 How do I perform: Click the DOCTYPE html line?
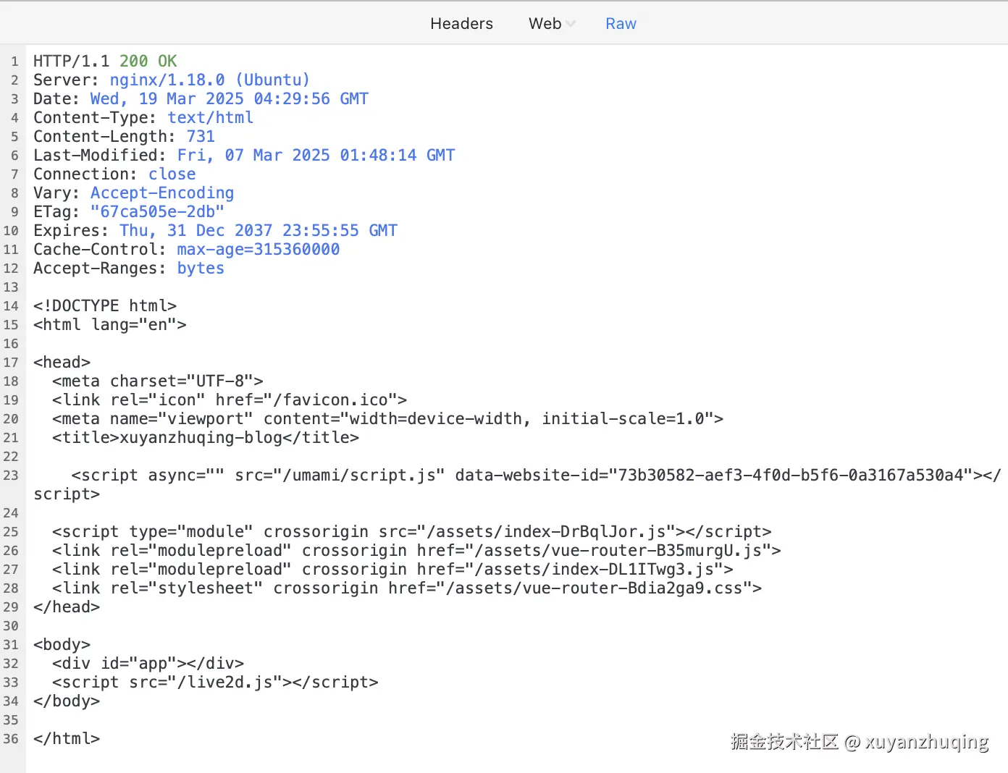105,306
